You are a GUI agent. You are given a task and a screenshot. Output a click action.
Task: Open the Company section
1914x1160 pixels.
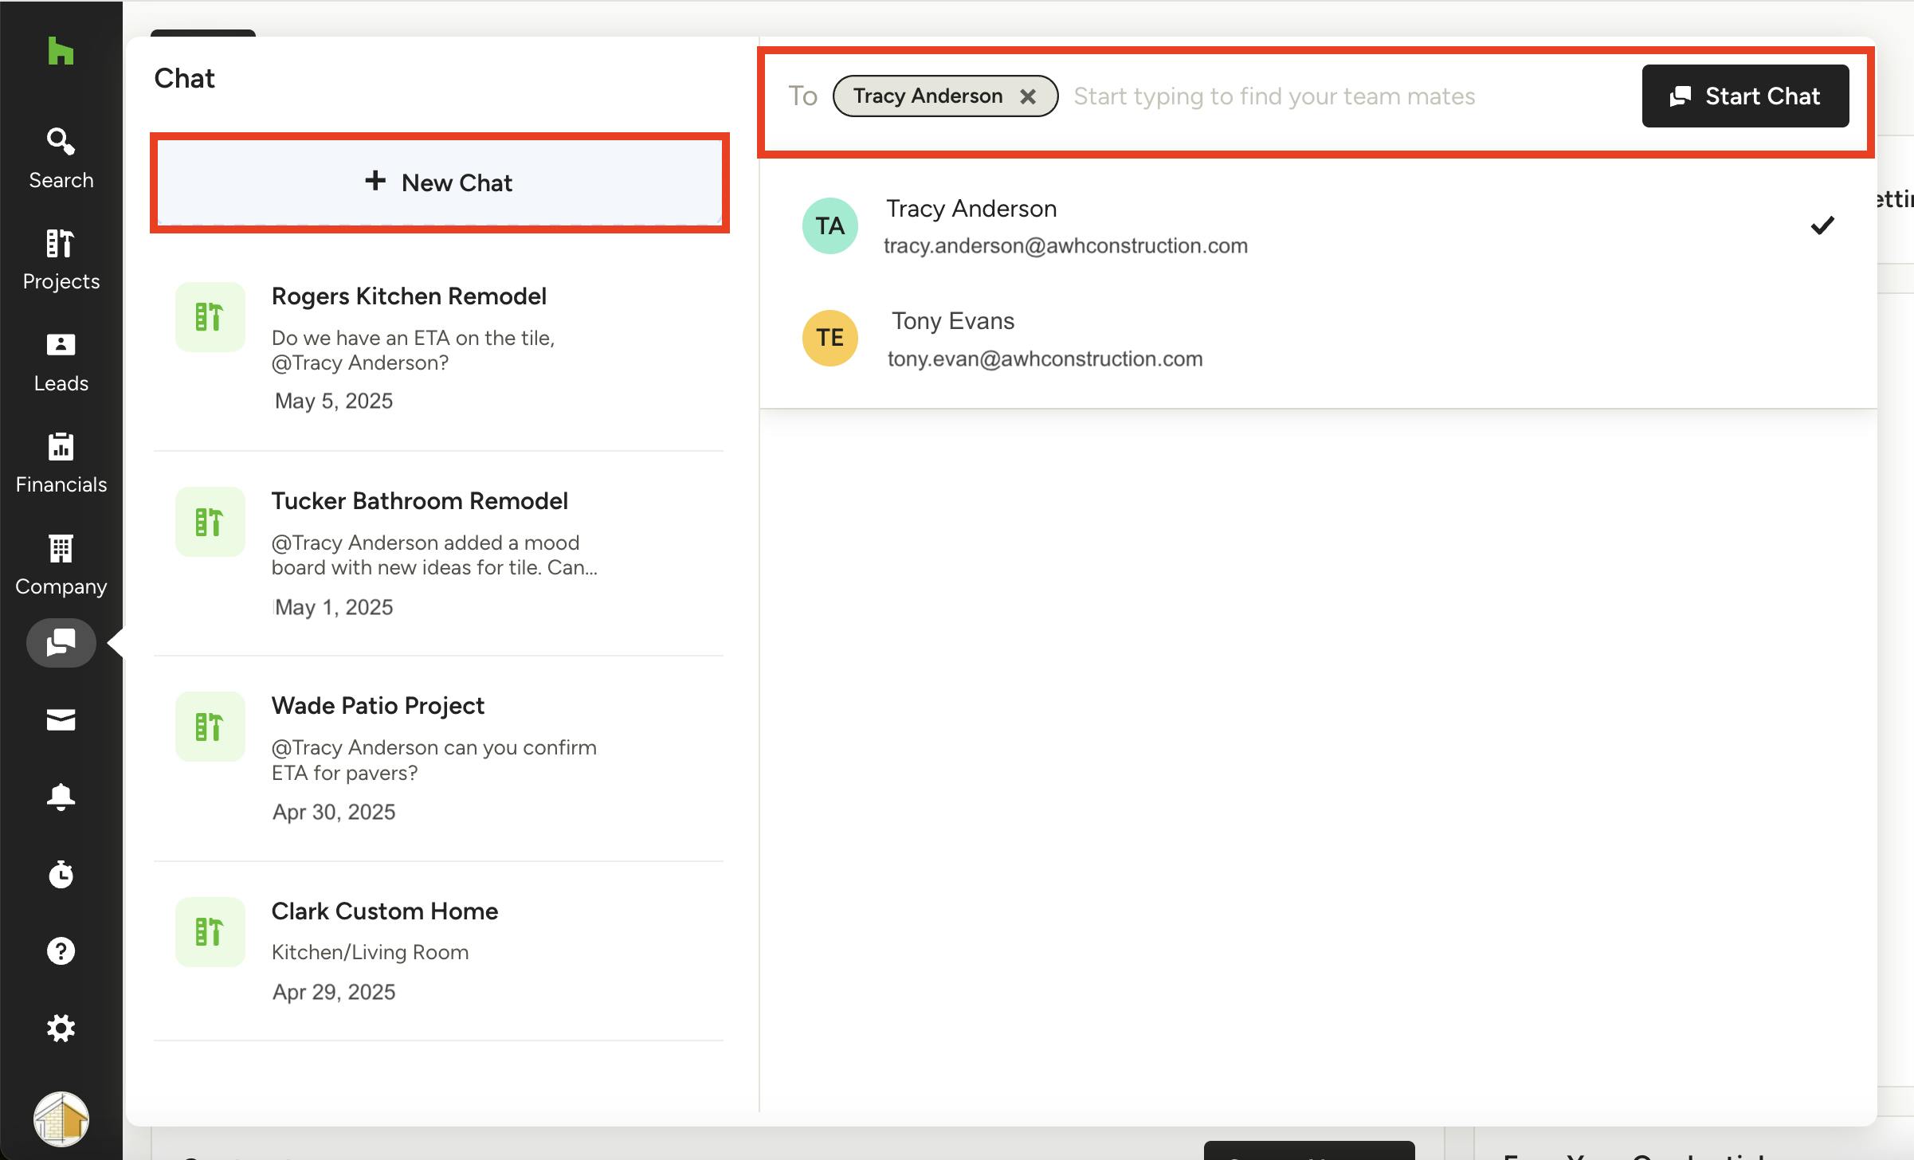[61, 565]
